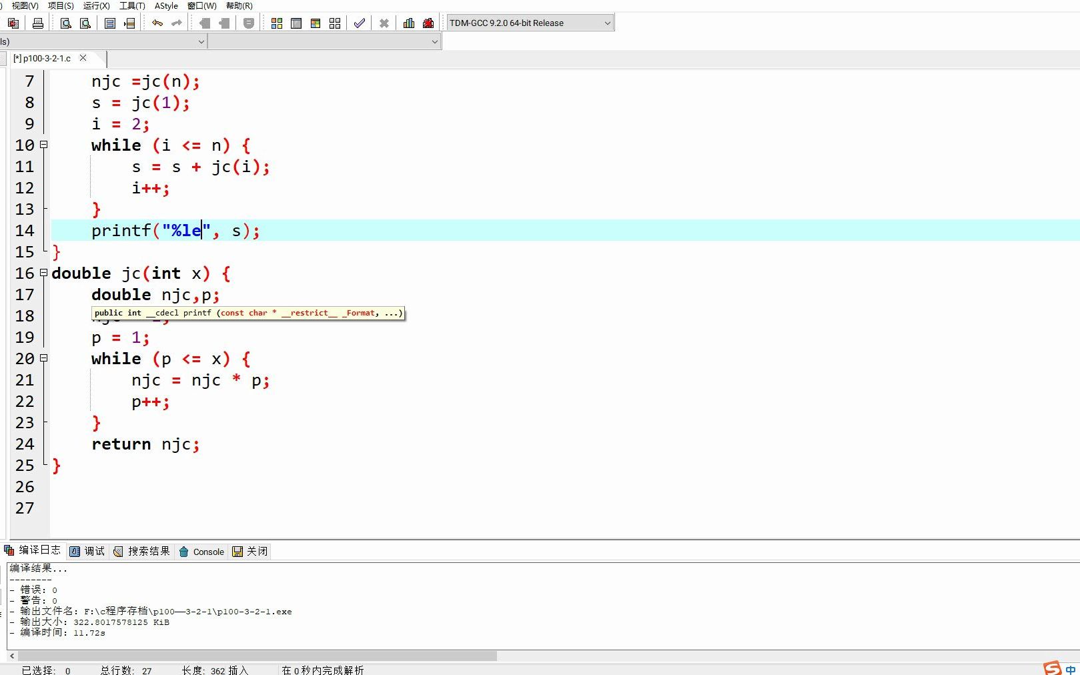Click the Go to Line toolbar icon
The height and width of the screenshot is (675, 1080).
coord(129,23)
